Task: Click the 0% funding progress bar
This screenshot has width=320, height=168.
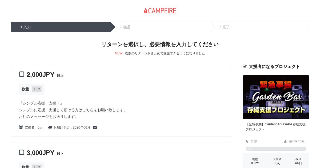Action: click(x=276, y=149)
